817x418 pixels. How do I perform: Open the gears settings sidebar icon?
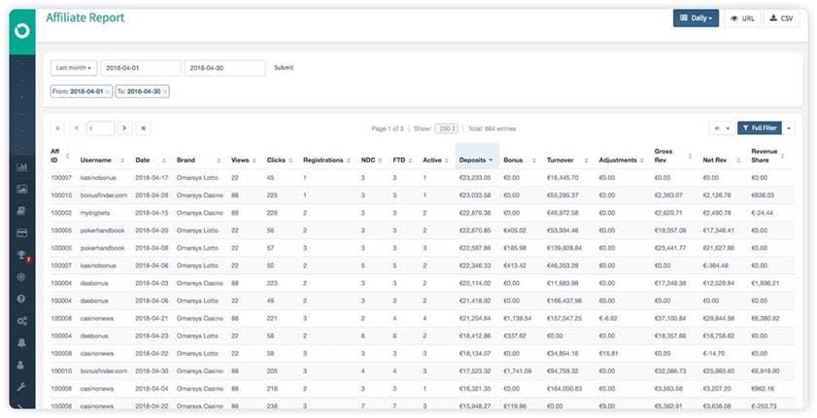22,321
